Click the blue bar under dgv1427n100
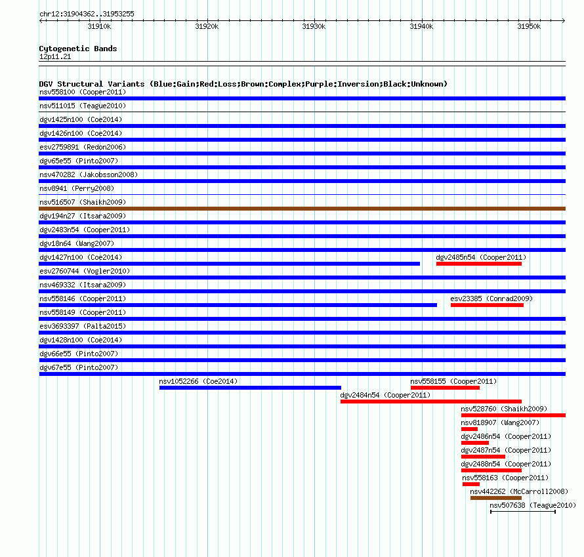Image resolution: width=584 pixels, height=557 pixels. (230, 264)
